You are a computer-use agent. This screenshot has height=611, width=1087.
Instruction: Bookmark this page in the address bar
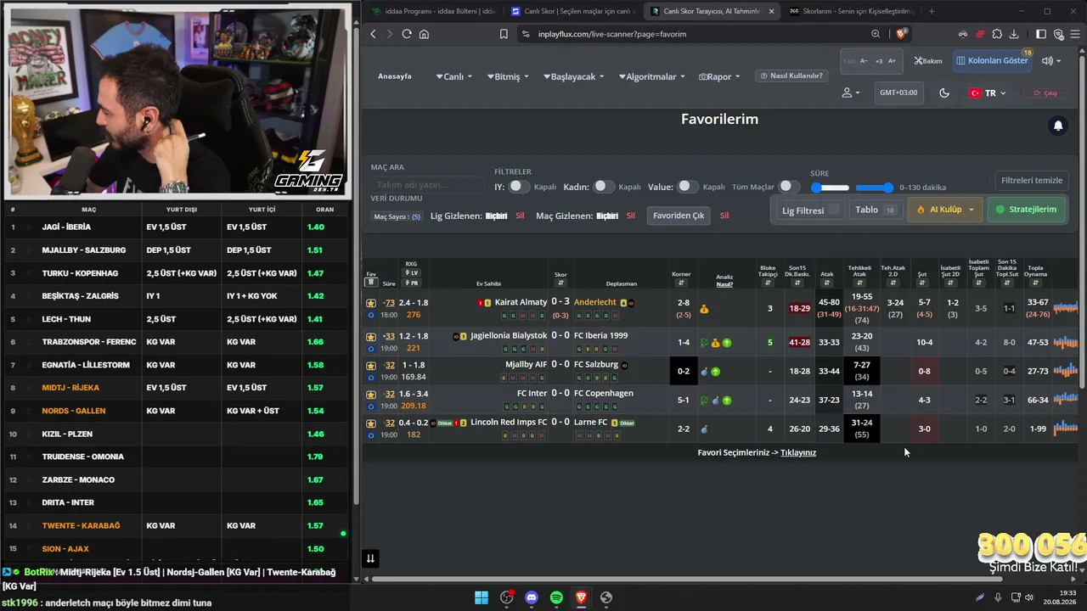(x=504, y=34)
